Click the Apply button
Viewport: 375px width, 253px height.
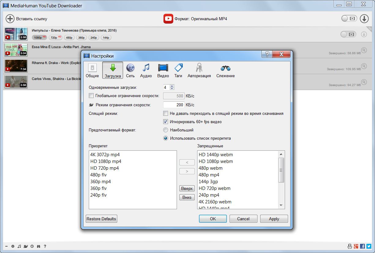pos(274,219)
